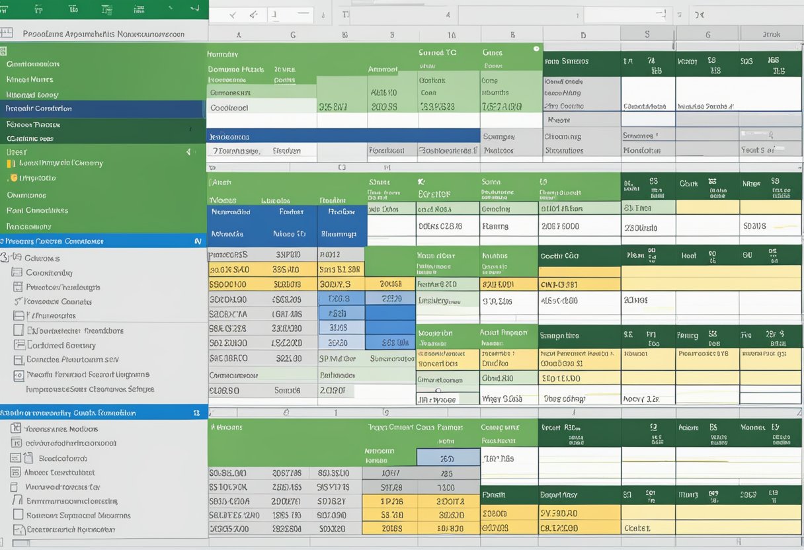Viewport: 804px width, 550px height.
Task: Expand the 'Utest' section arrow in green sidebar
Action: [x=188, y=151]
